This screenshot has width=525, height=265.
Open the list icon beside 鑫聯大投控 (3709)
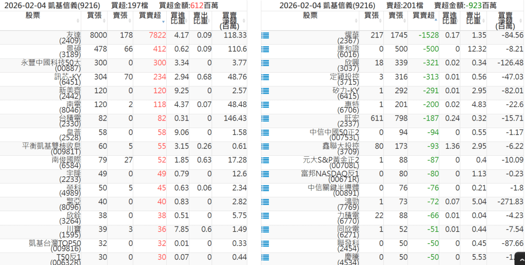point(265,147)
